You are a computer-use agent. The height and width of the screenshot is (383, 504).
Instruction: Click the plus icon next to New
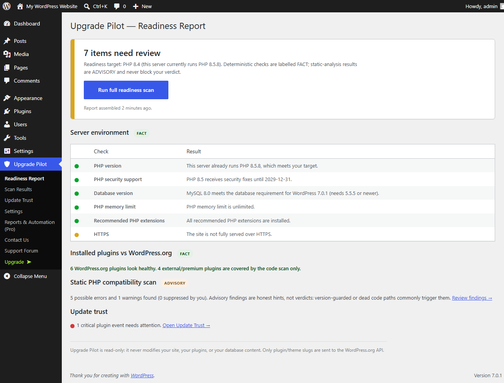tap(136, 6)
